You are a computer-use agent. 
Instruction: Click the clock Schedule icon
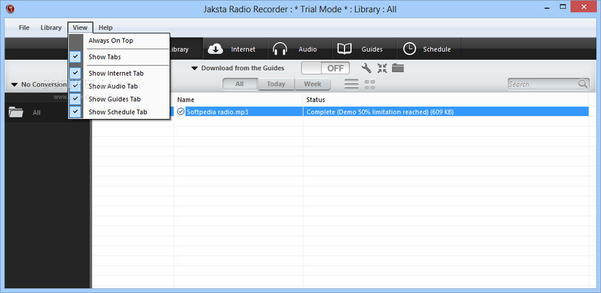[x=410, y=49]
